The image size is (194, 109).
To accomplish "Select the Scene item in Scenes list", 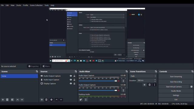I will coord(19,76).
